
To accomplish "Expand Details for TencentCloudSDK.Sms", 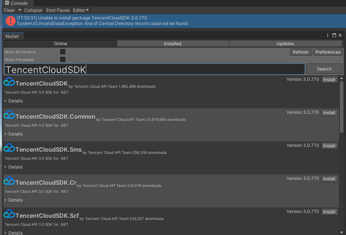I will coord(14,167).
